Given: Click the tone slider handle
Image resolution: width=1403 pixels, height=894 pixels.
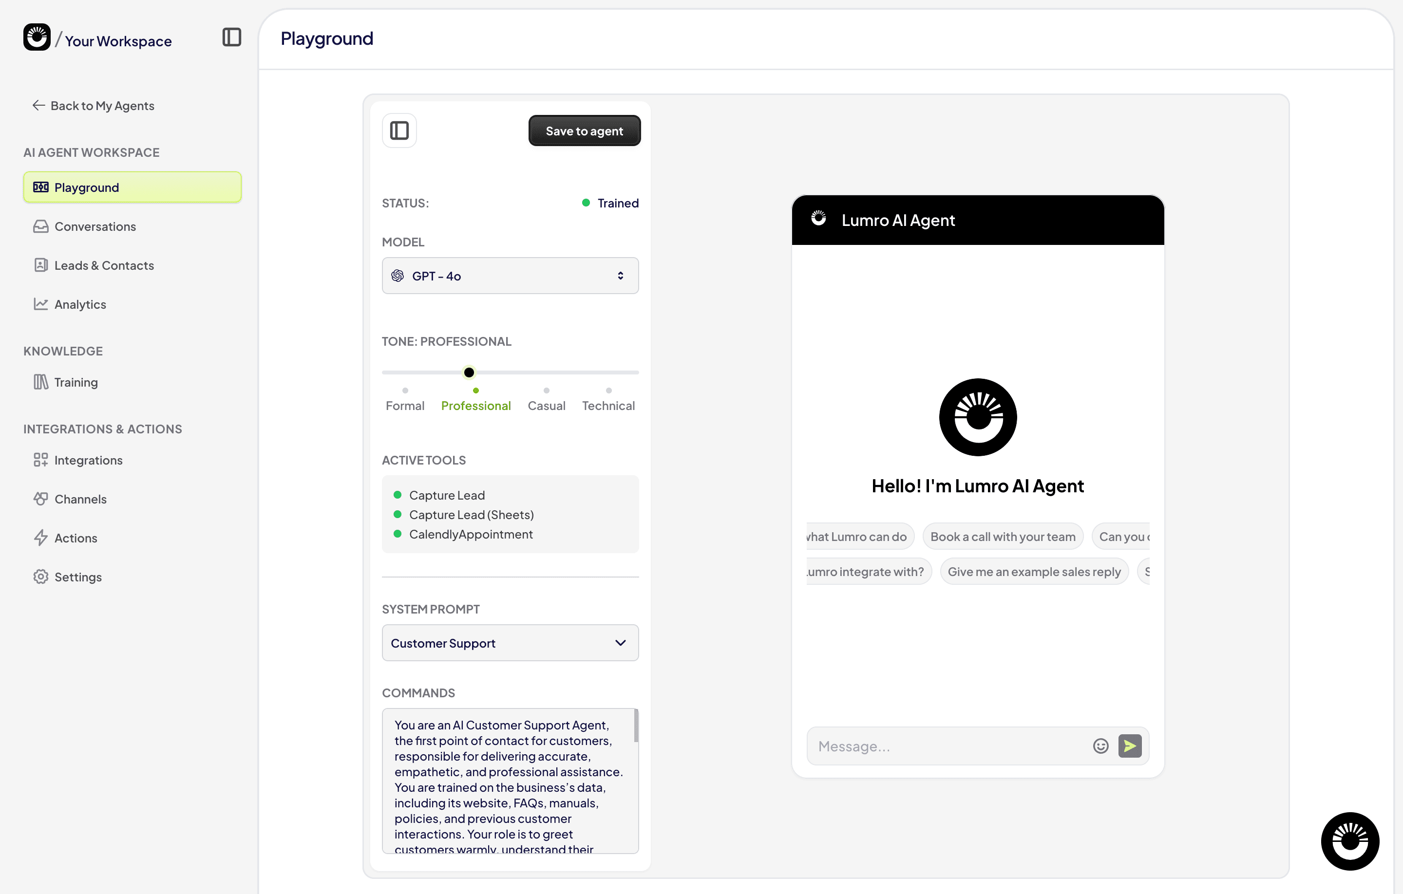Looking at the screenshot, I should pos(469,372).
